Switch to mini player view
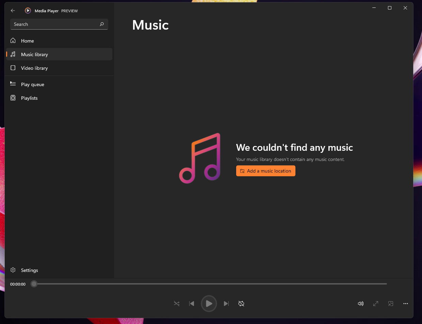Screen dimensions: 422x324 pyautogui.click(x=391, y=304)
